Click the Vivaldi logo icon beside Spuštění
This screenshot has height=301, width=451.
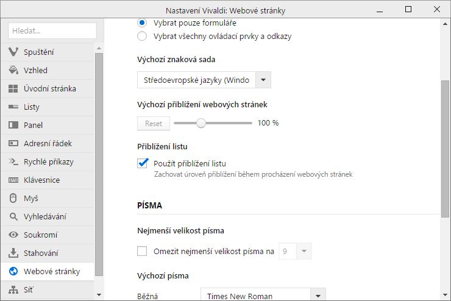coord(13,52)
